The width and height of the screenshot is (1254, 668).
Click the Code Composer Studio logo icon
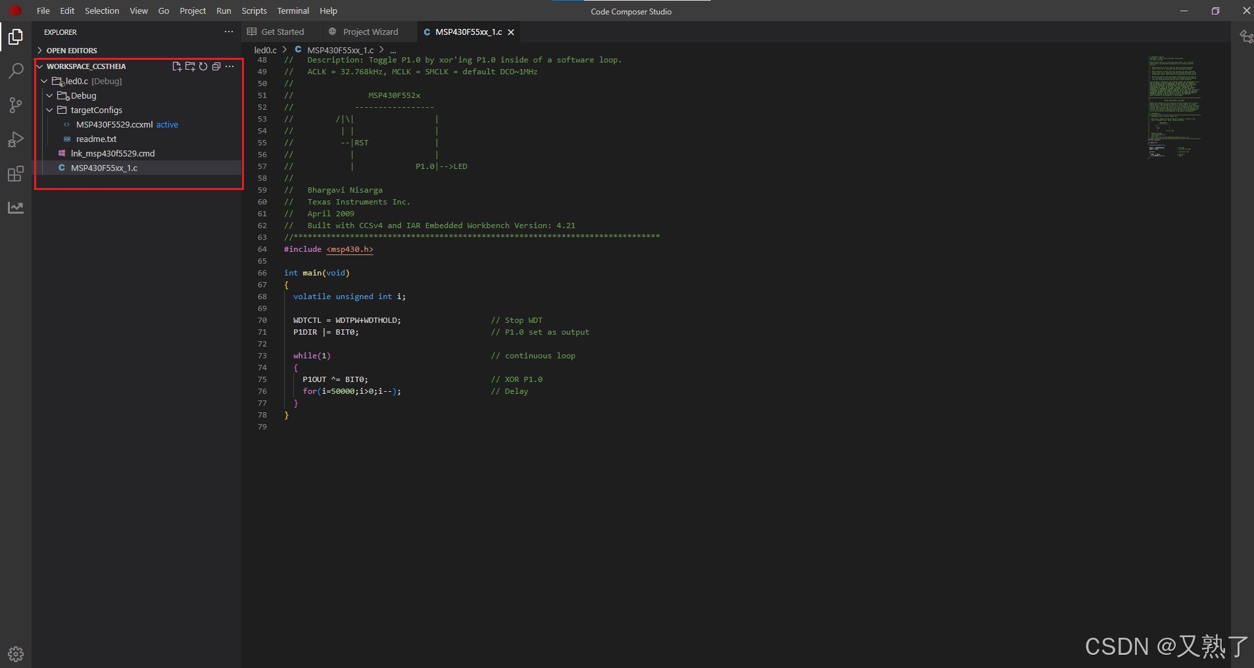click(x=16, y=11)
